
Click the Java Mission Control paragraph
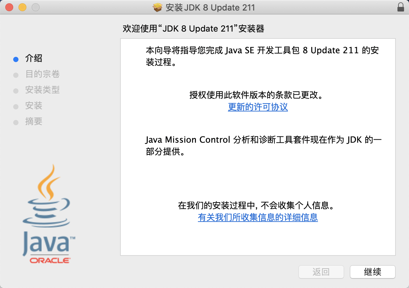pos(264,146)
